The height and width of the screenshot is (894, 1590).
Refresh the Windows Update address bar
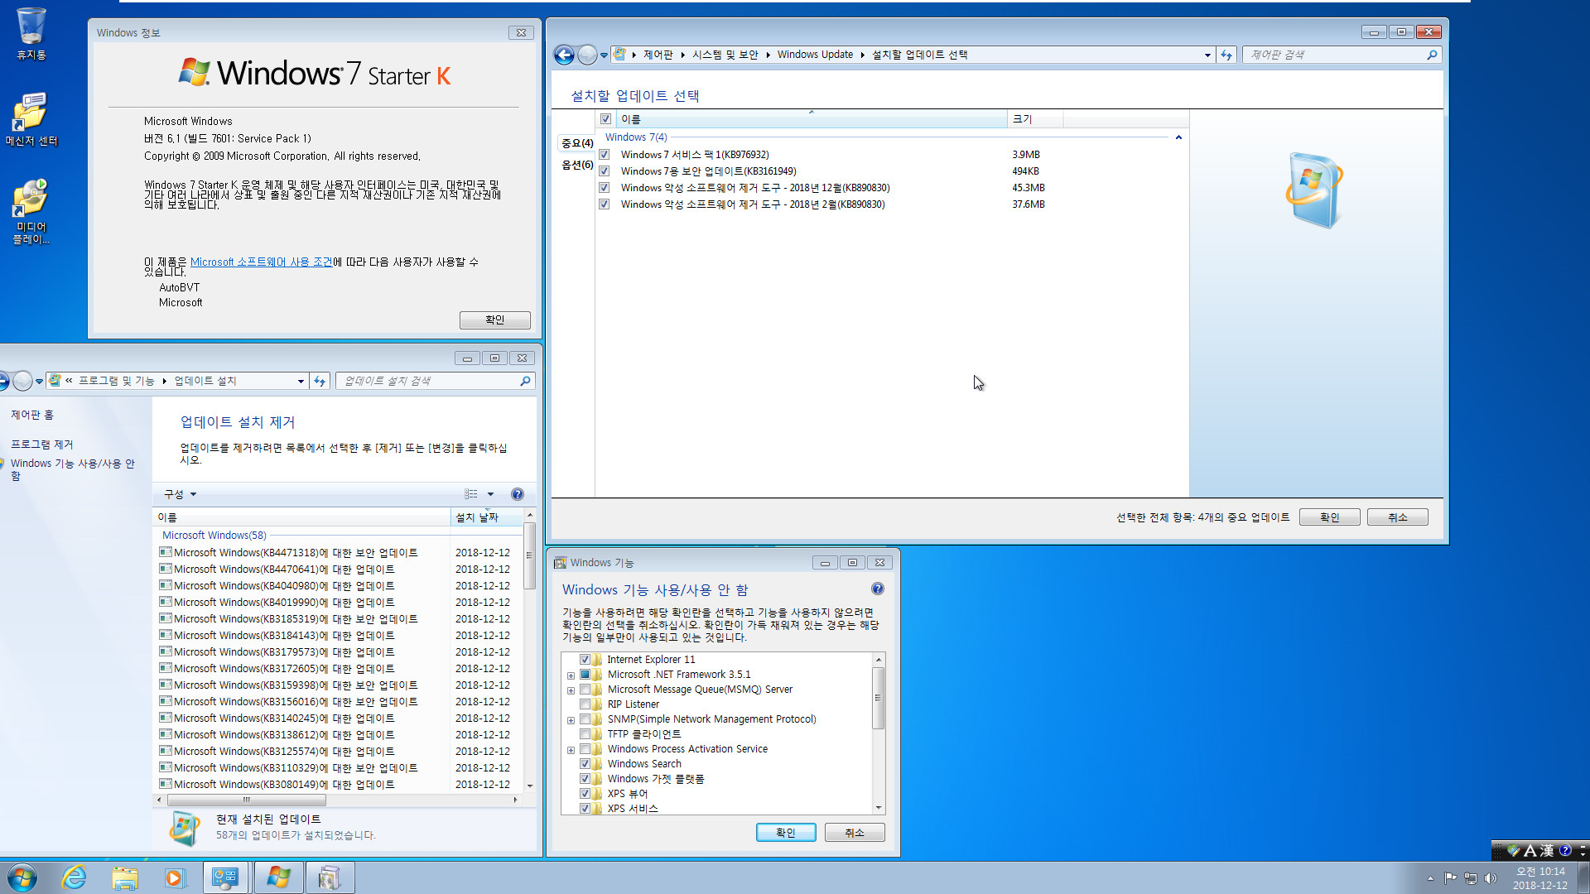pos(1226,55)
